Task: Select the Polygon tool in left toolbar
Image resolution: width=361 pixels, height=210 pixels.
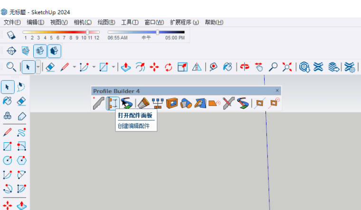Action: click(21, 161)
